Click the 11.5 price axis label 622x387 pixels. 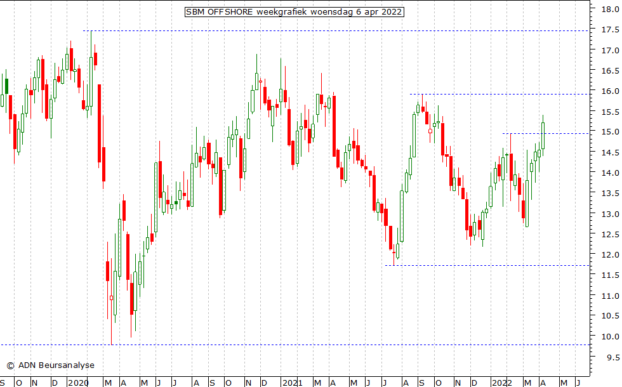coord(610,275)
